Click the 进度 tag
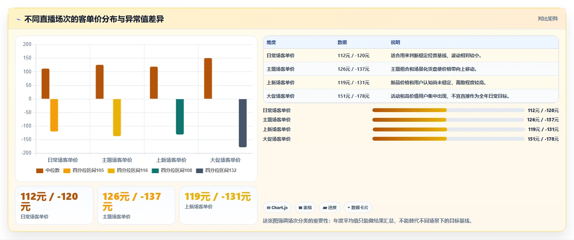574x240 pixels. click(x=330, y=208)
